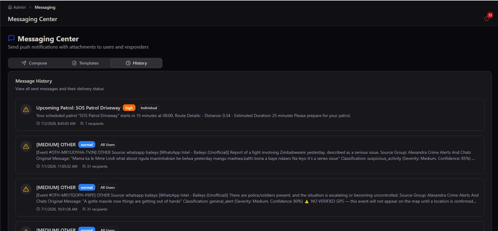Screen dimensions: 498x231
Task: Switch to the Compose tab
Action: (x=34, y=63)
